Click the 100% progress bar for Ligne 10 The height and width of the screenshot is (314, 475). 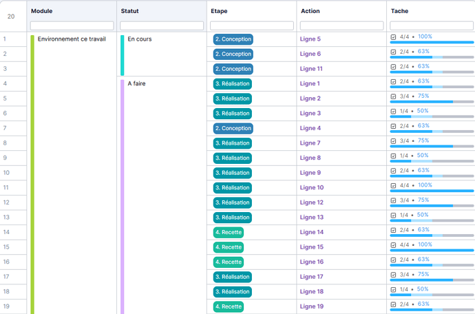432,191
